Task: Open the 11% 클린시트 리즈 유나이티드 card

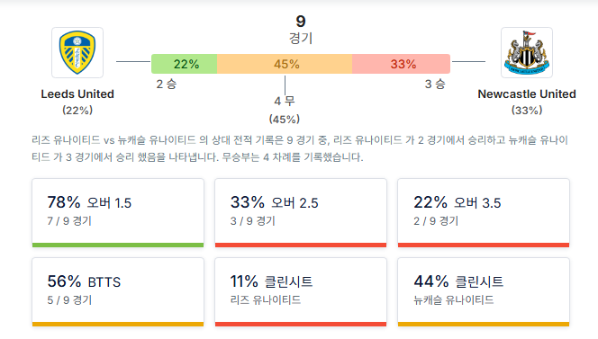Action: (301, 292)
